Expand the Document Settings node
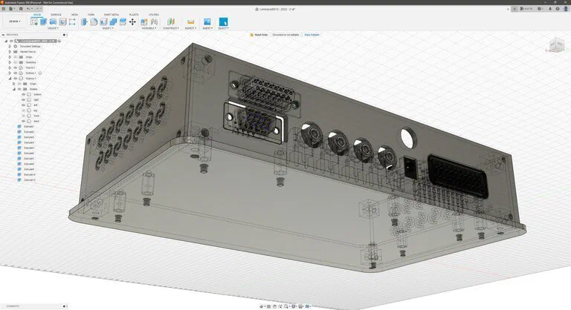The width and height of the screenshot is (571, 310). point(10,47)
